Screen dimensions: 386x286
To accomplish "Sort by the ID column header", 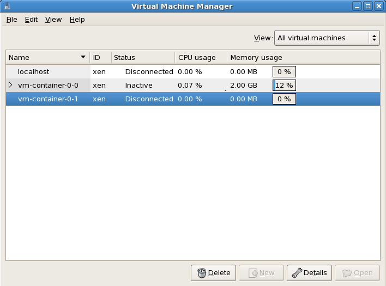I will tap(101, 58).
